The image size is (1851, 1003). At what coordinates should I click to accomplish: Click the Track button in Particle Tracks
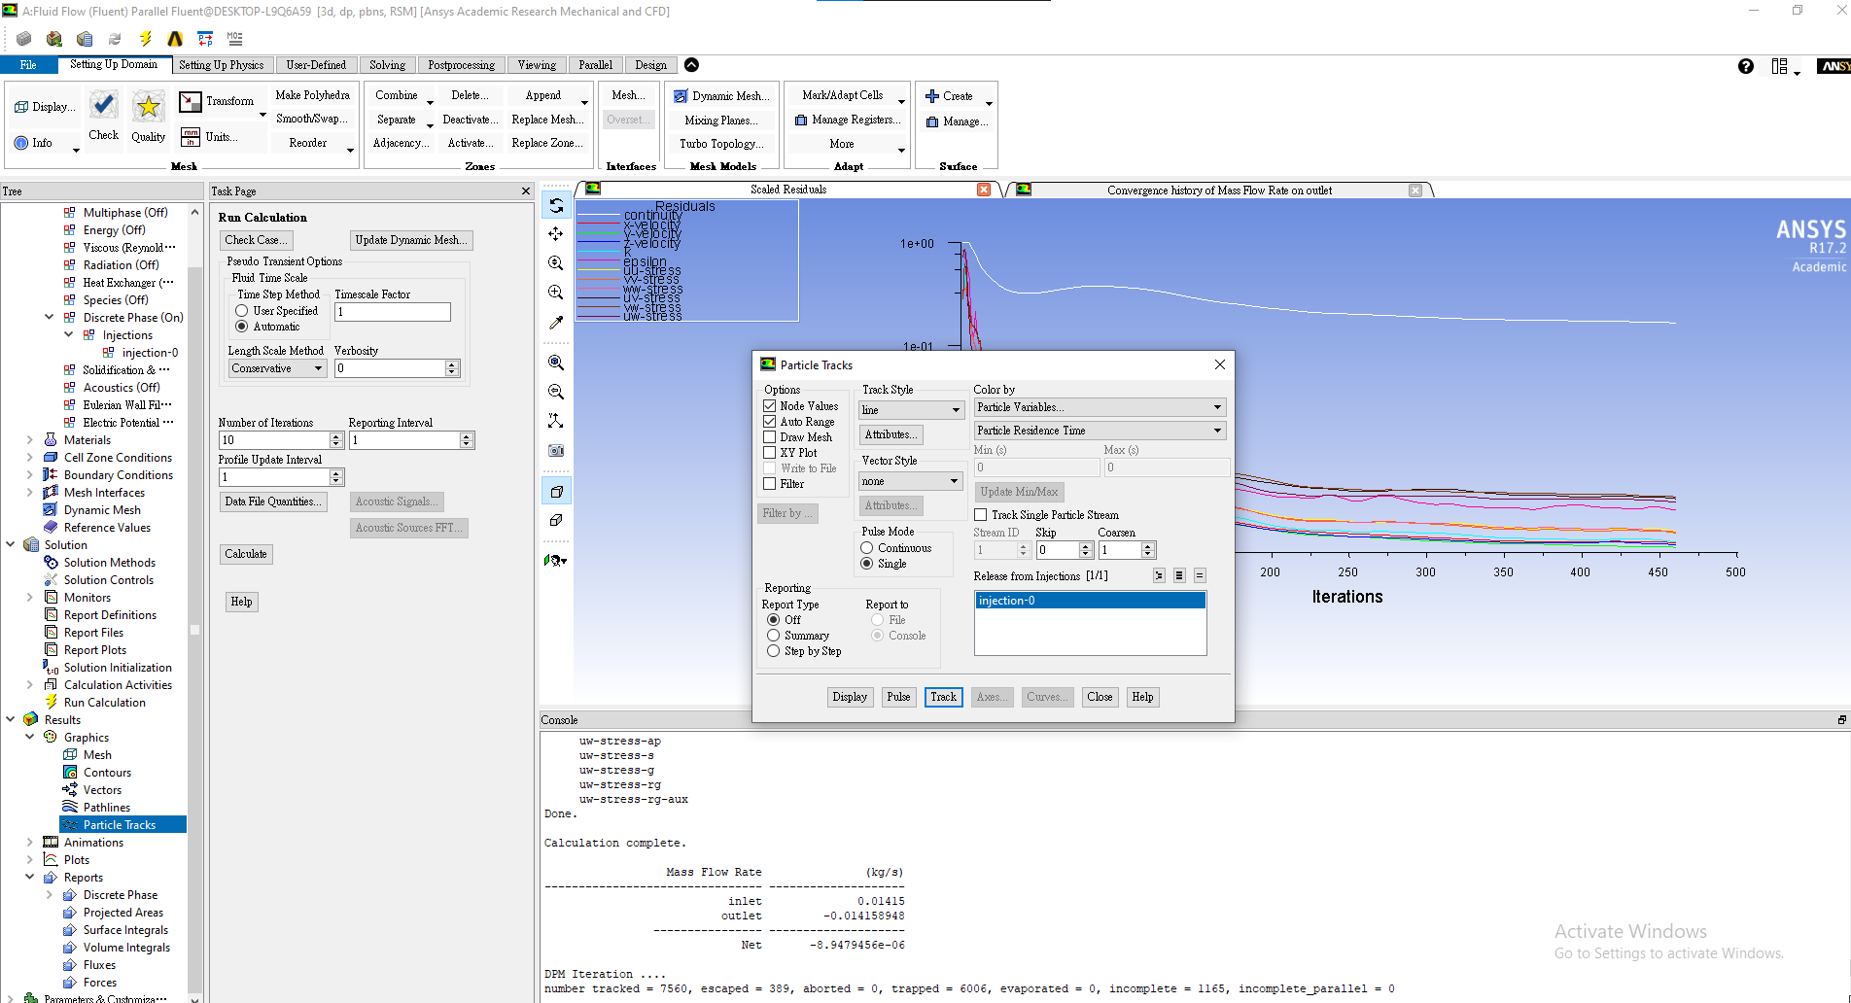tap(943, 697)
